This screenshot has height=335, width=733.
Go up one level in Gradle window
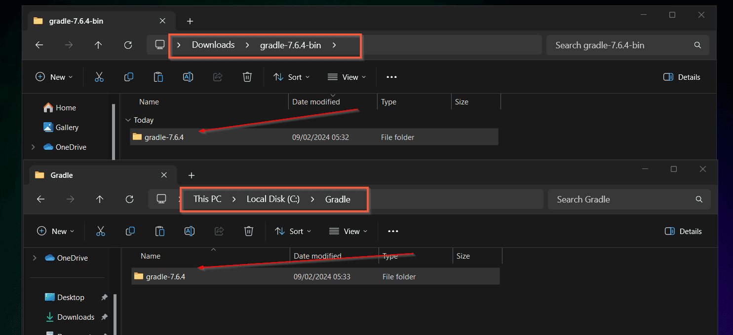point(100,199)
